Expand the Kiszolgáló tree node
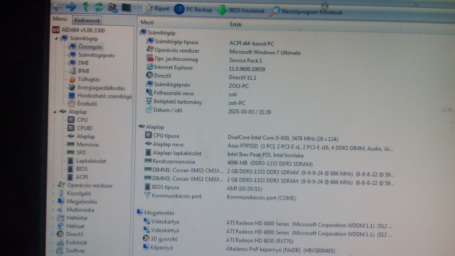Viewport: 455px width, 256px height. [x=54, y=193]
